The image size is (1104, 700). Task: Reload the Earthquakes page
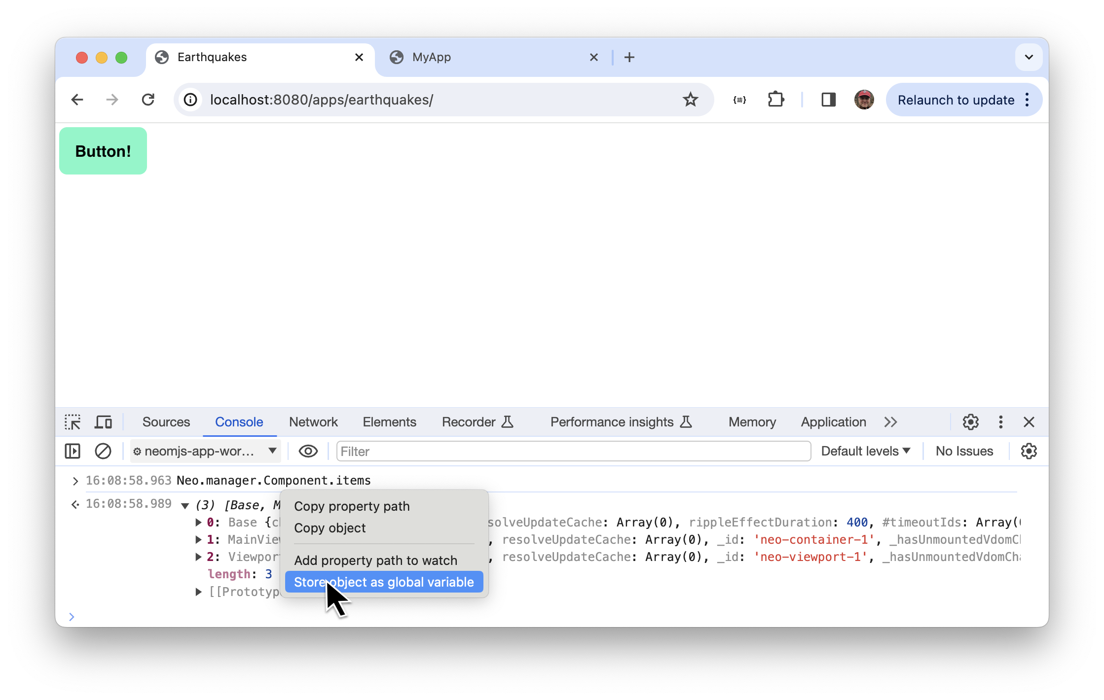tap(148, 100)
